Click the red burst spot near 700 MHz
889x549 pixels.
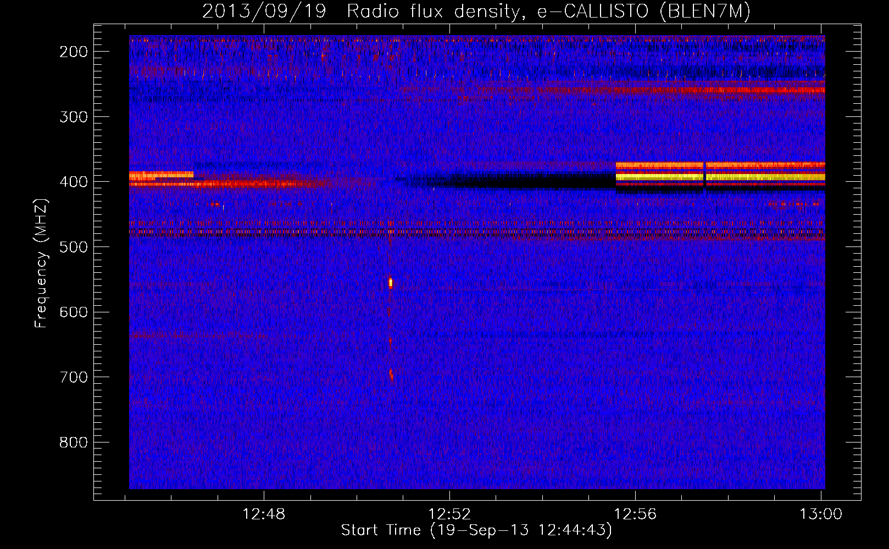pos(391,374)
